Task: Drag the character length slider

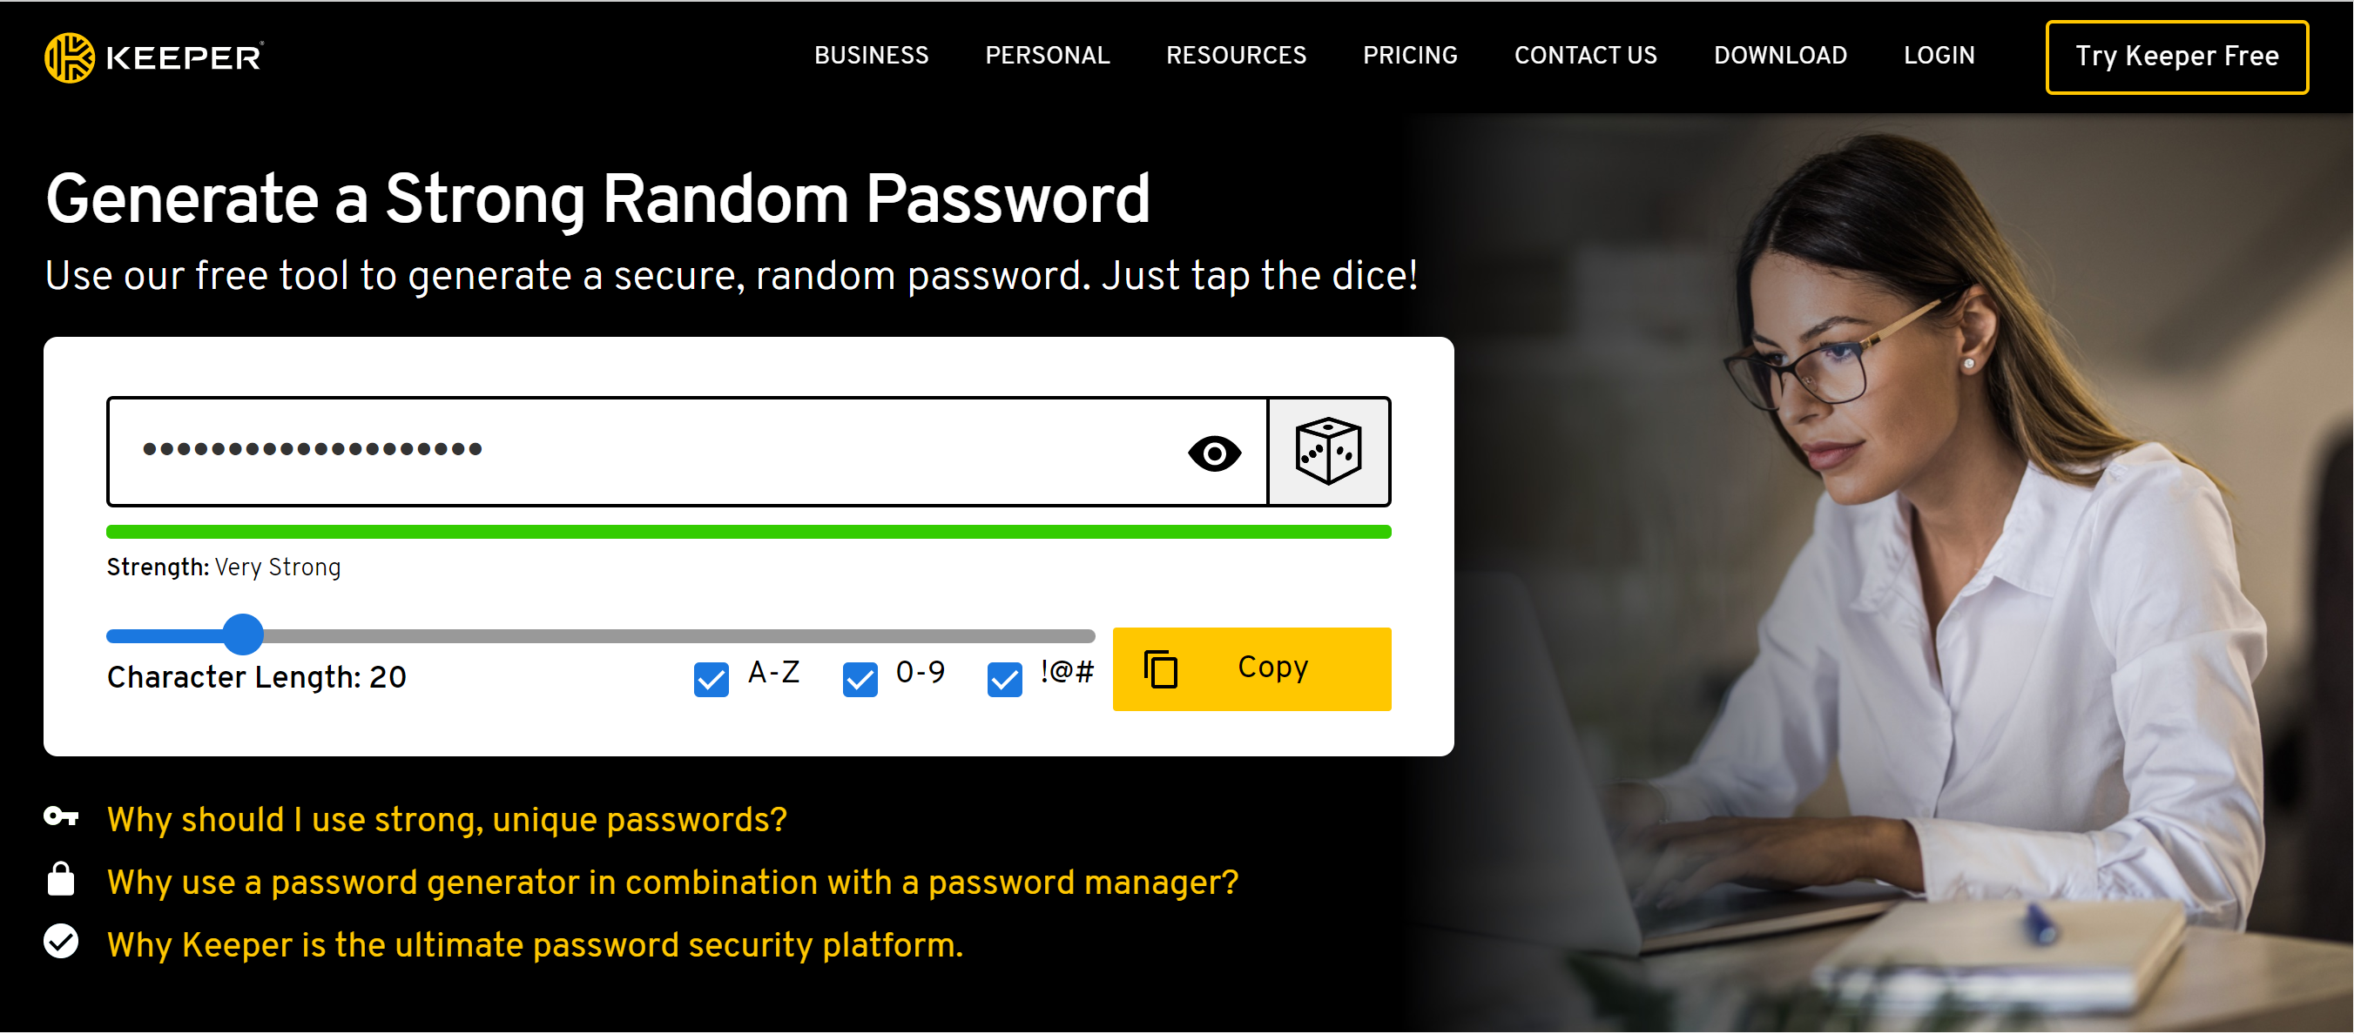Action: [243, 628]
